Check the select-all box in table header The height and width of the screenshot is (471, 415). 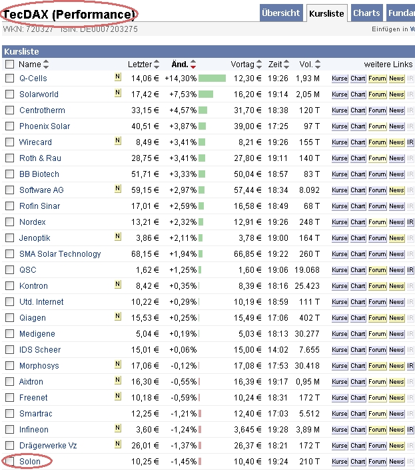pyautogui.click(x=9, y=65)
